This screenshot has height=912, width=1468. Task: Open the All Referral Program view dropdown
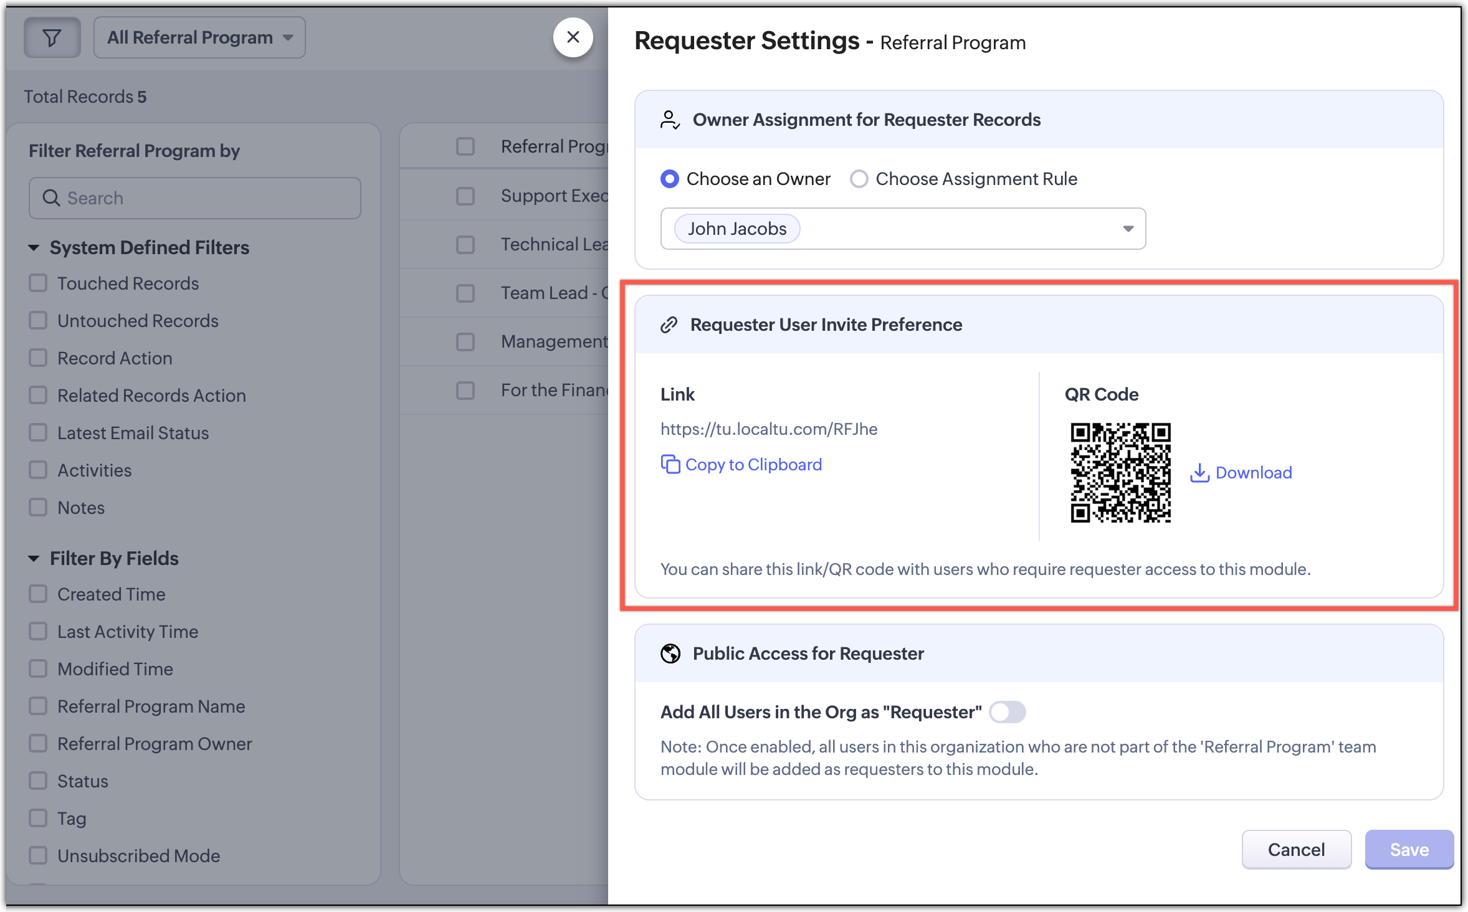tap(199, 38)
